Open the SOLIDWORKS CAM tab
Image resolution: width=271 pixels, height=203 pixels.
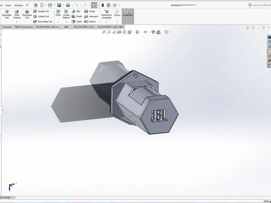click(83, 27)
